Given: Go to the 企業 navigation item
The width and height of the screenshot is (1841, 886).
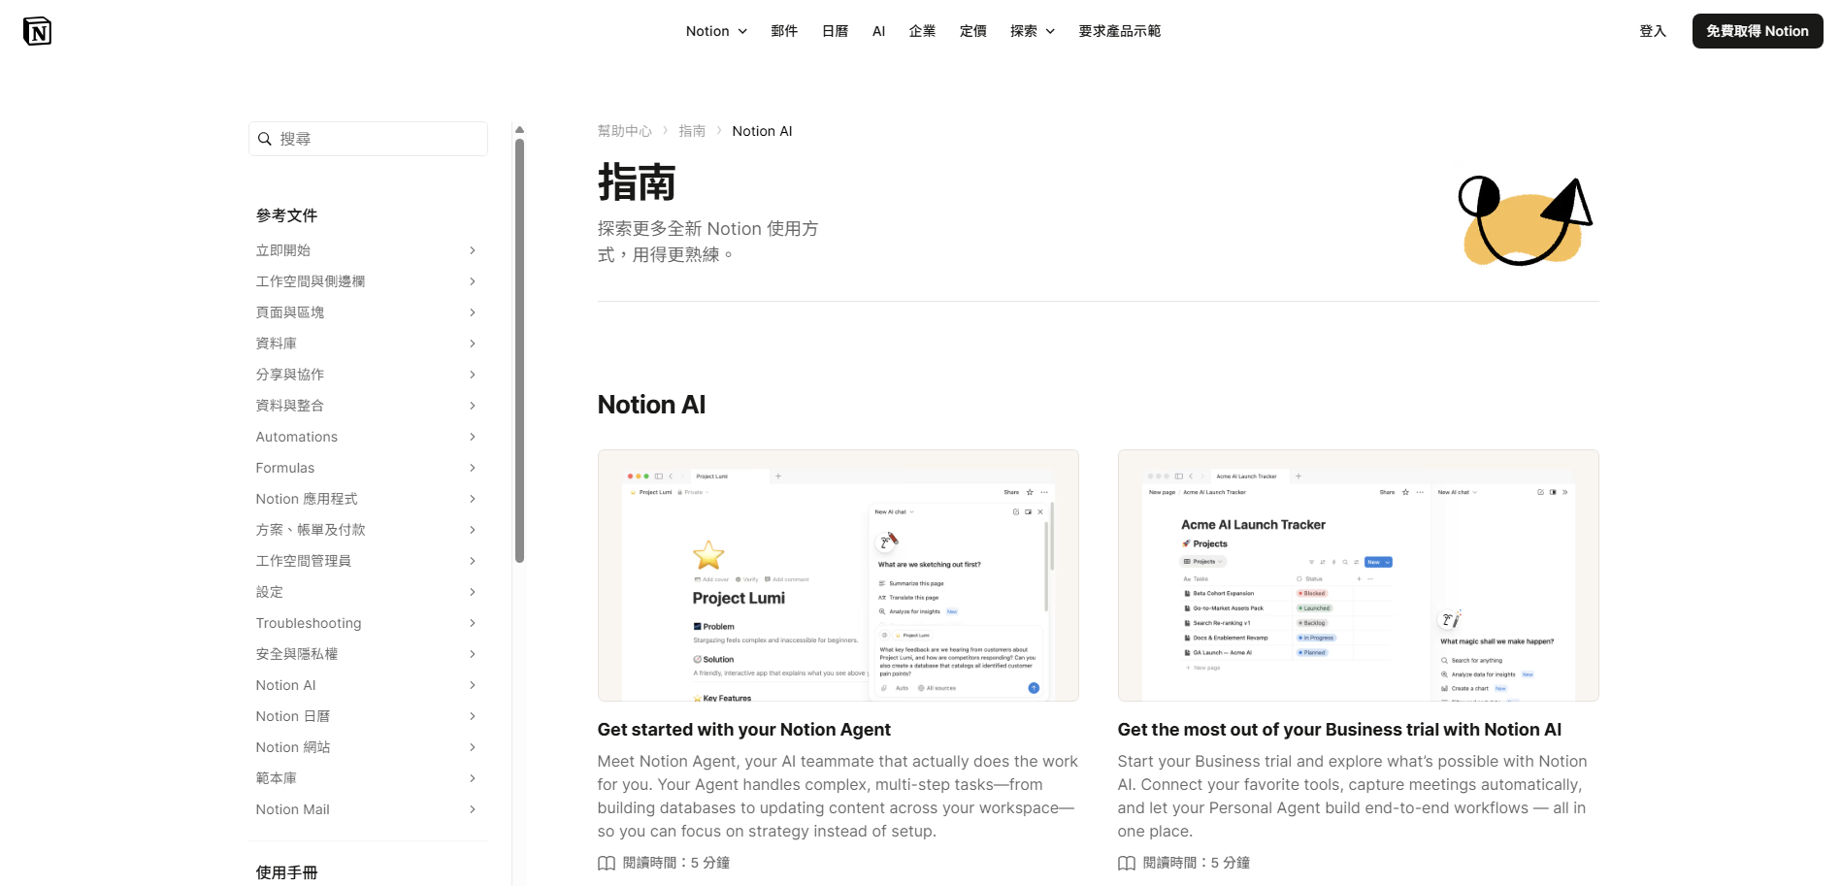Looking at the screenshot, I should click(922, 31).
